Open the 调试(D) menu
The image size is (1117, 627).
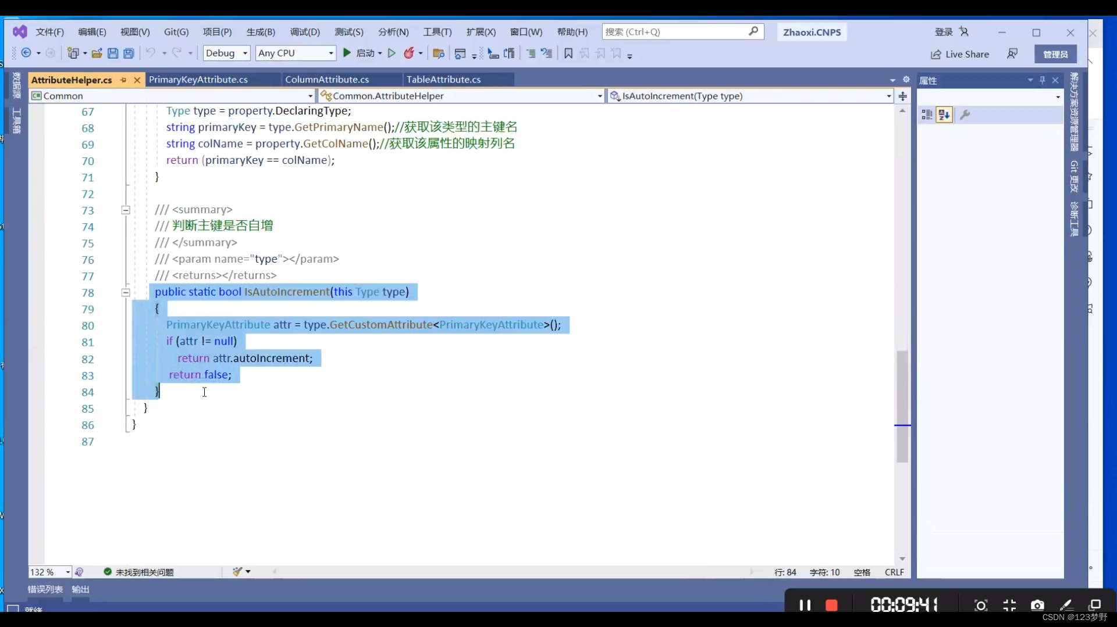pos(305,32)
